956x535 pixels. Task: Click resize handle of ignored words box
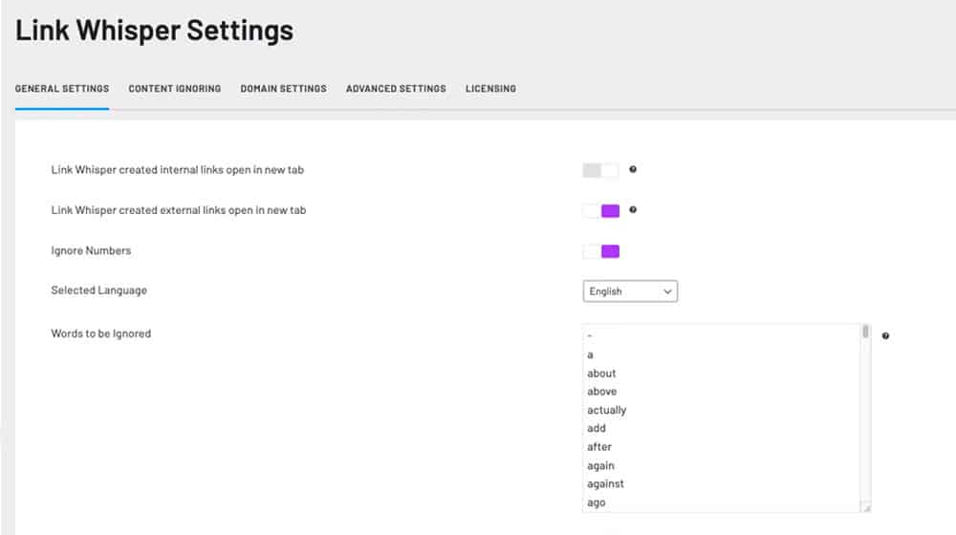tap(866, 507)
